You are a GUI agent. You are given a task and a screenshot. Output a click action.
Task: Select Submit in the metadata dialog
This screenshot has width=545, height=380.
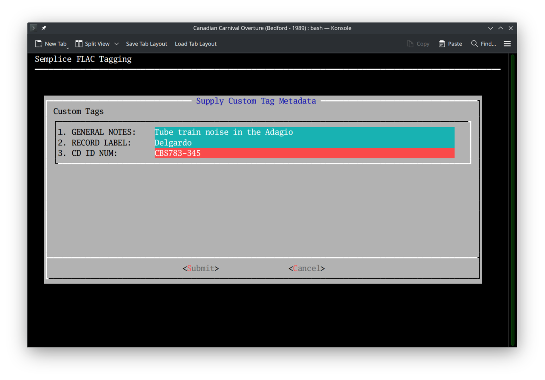(200, 268)
